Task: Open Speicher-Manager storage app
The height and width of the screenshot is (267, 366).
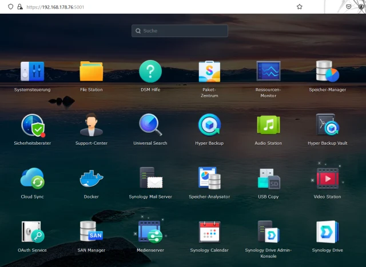Action: 327,72
